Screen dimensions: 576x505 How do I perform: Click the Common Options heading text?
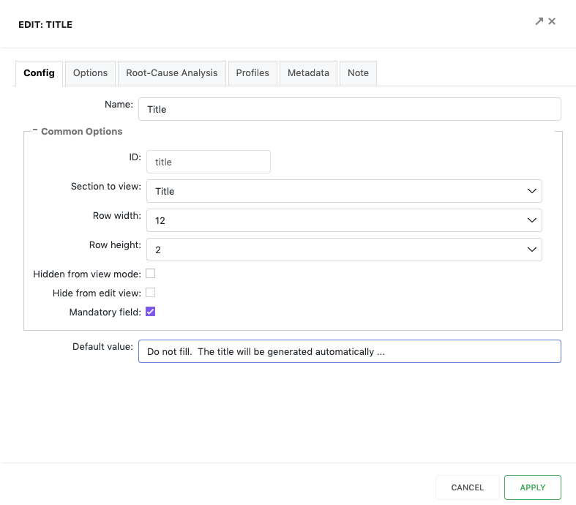(x=81, y=132)
